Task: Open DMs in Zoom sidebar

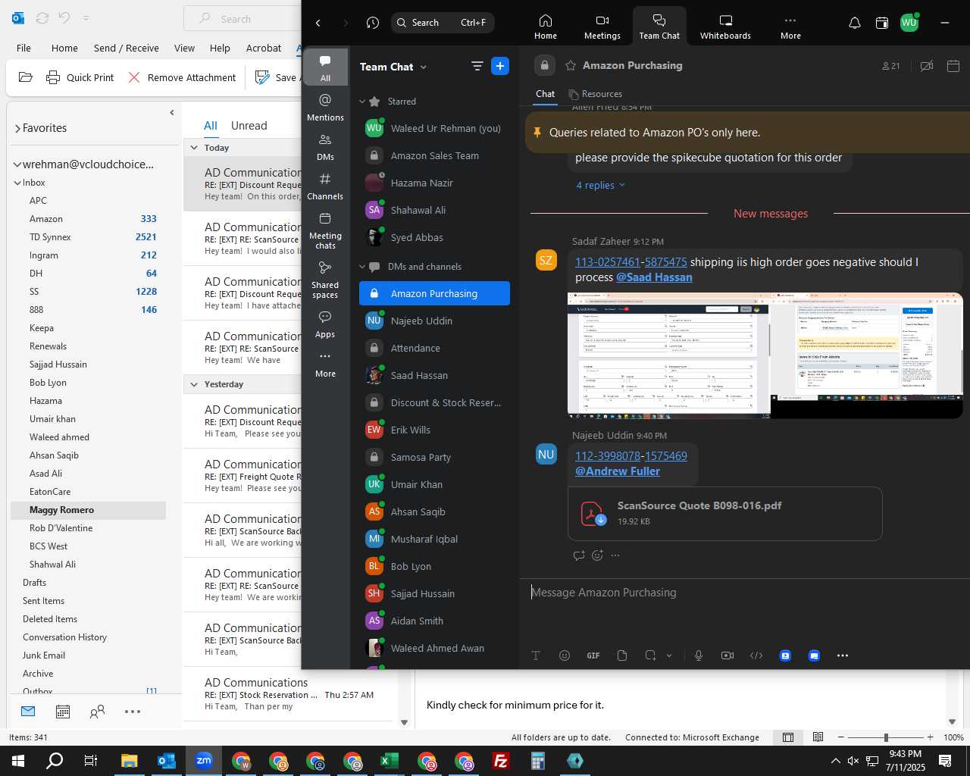Action: (x=325, y=146)
